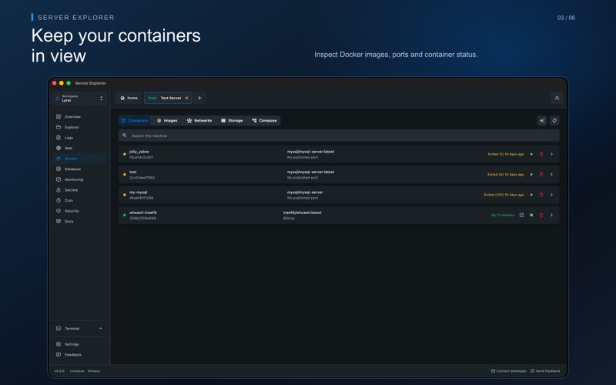
Task: Open the Database sidebar section
Action: (x=80, y=169)
